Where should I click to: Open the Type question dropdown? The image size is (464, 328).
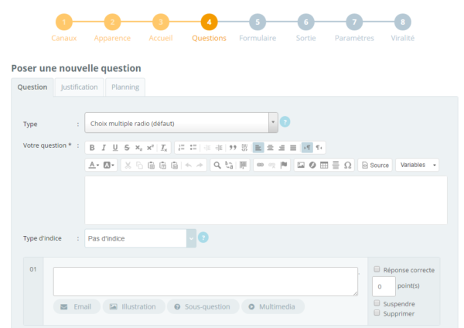(272, 123)
